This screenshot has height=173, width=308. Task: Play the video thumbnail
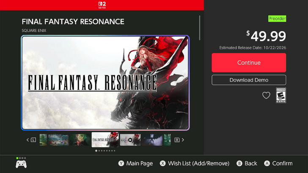130,140
